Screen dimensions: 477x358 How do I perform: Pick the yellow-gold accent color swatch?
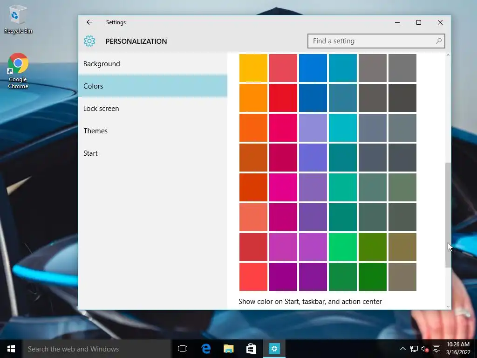[253, 68]
